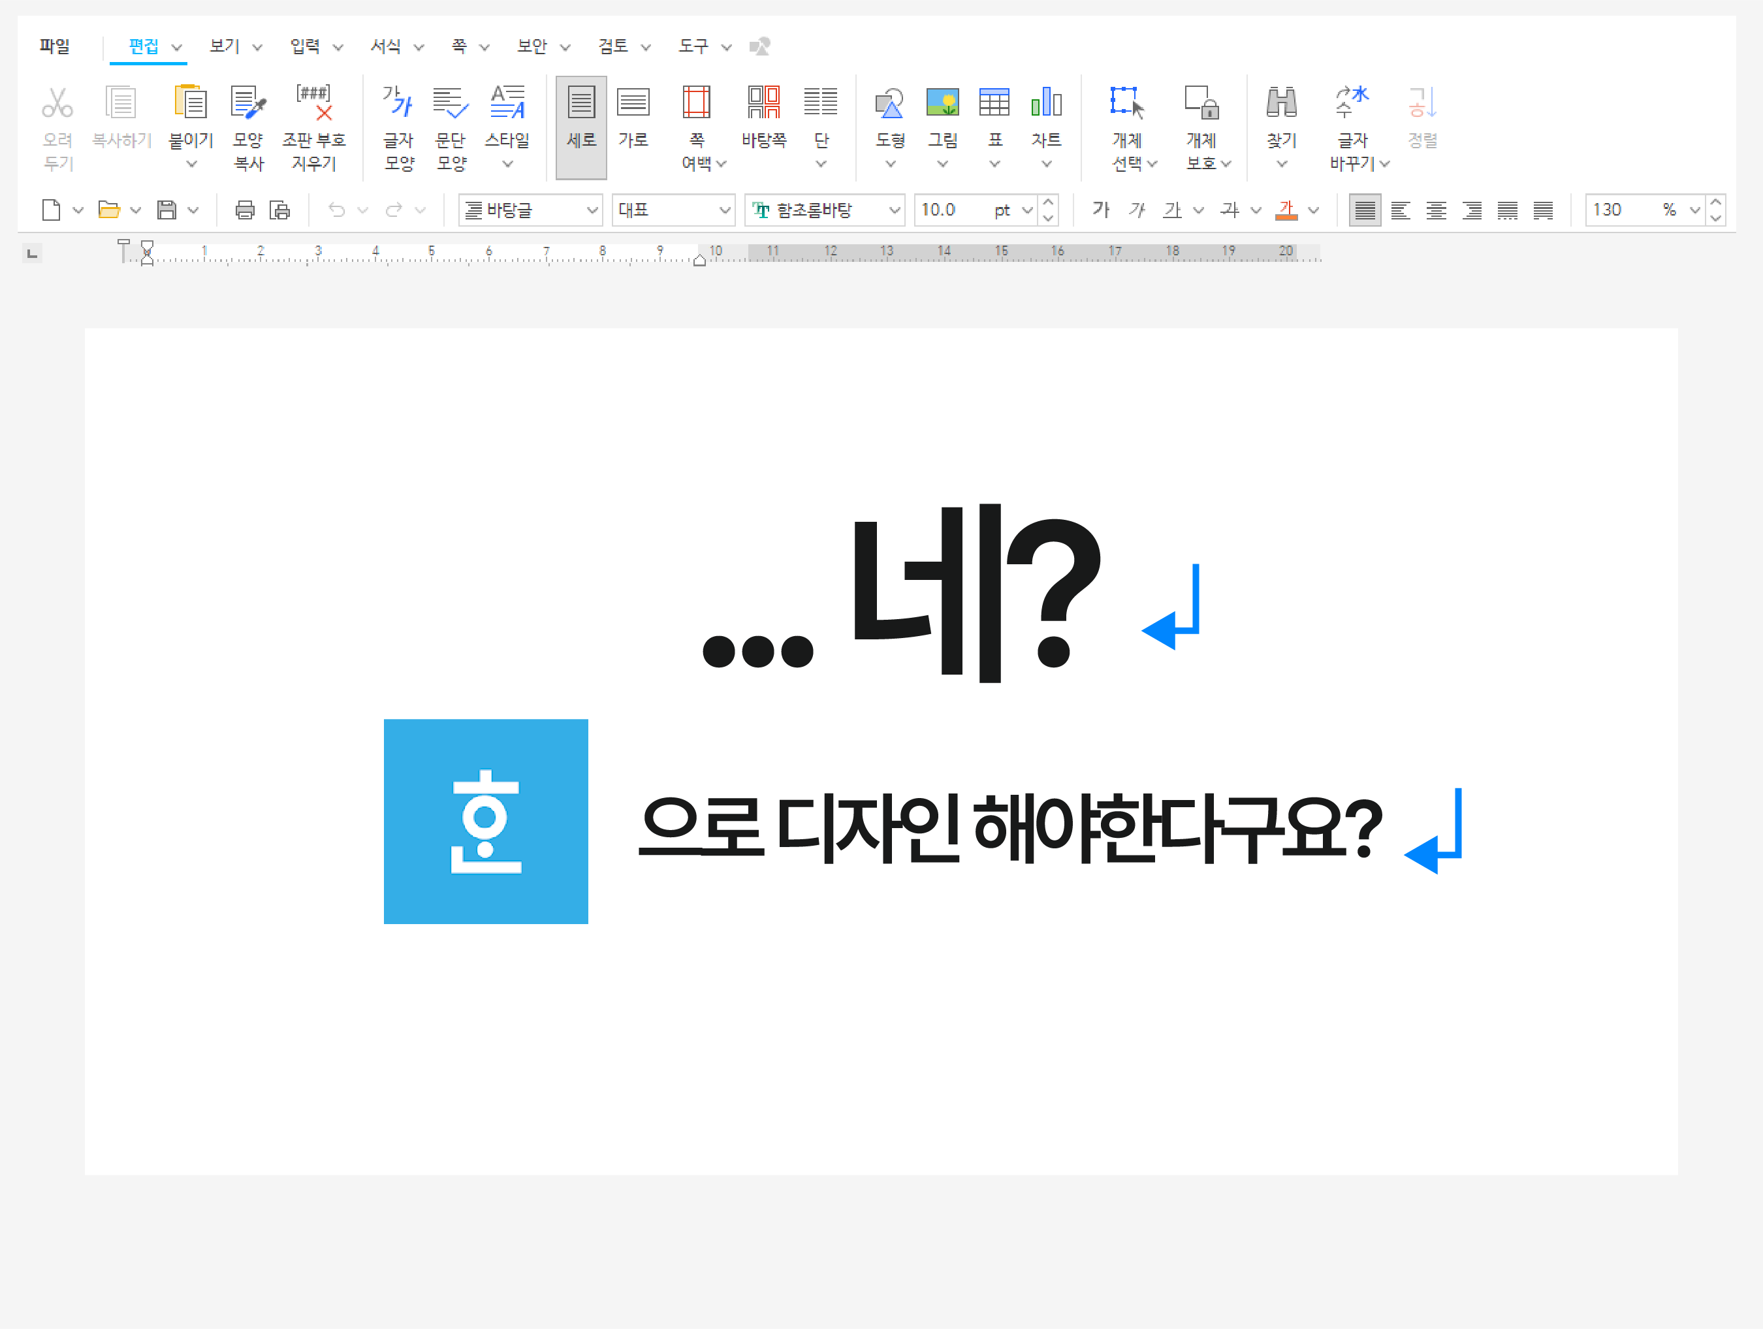
Task: Open the 도구 menu
Action: click(x=693, y=46)
